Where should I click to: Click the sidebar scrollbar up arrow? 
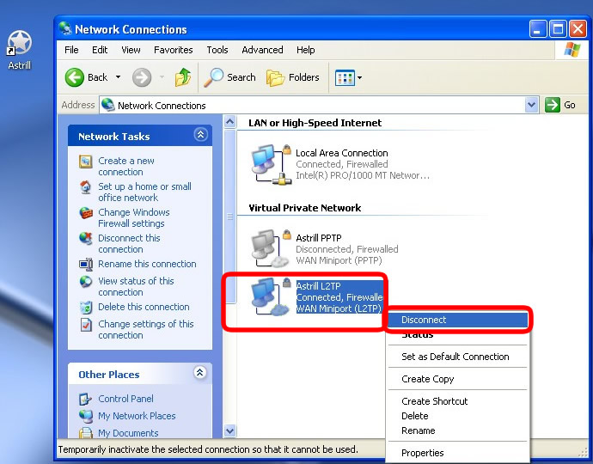tap(229, 122)
